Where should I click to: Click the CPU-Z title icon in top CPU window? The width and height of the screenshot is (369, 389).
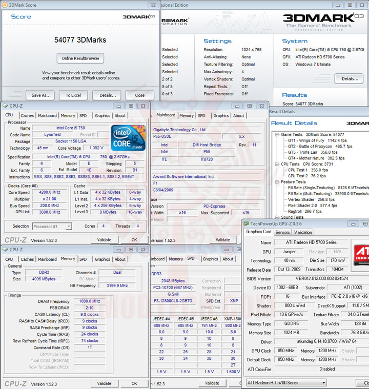tap(5, 106)
